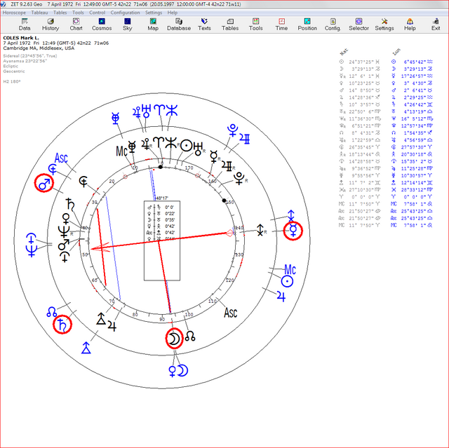This screenshot has width=449, height=448.
Task: Open the History toolbar button
Action: click(51, 25)
